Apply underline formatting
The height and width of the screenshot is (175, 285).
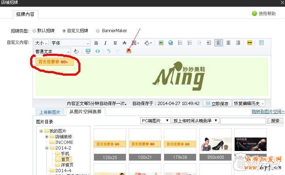[x=115, y=43]
